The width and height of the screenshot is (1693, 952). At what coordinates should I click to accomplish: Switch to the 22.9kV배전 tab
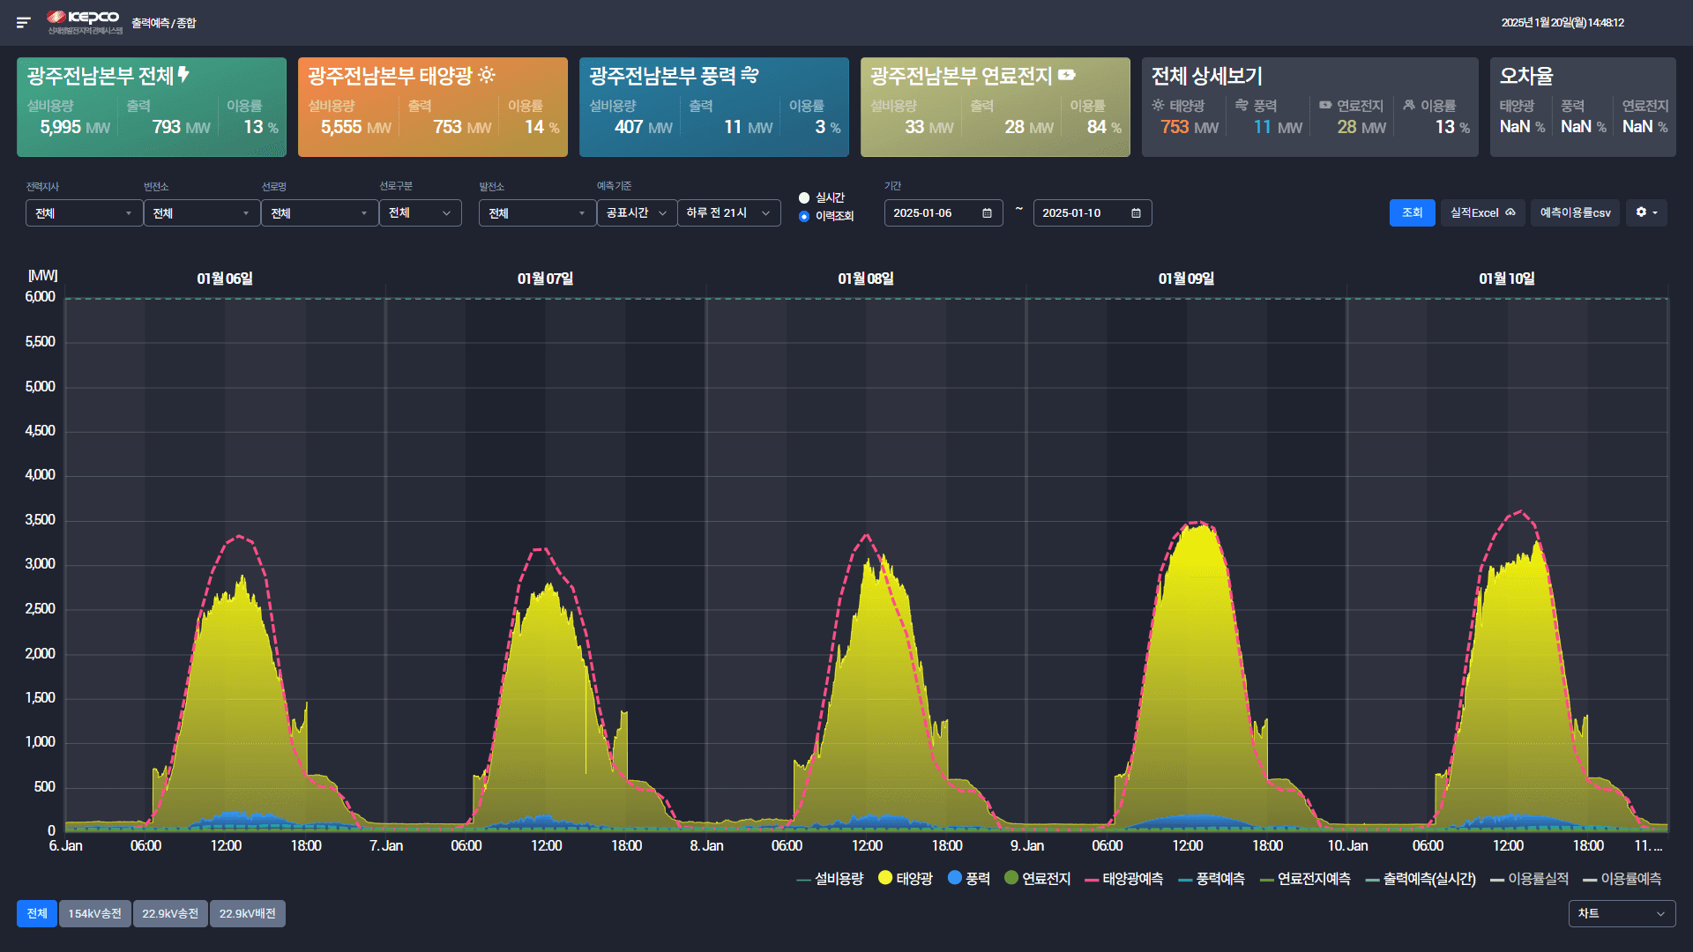click(x=247, y=913)
